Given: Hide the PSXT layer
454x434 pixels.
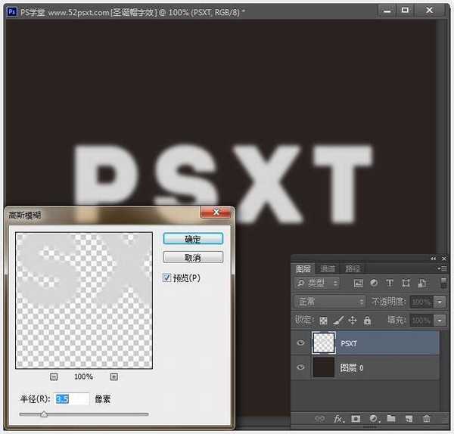Looking at the screenshot, I should click(x=301, y=343).
